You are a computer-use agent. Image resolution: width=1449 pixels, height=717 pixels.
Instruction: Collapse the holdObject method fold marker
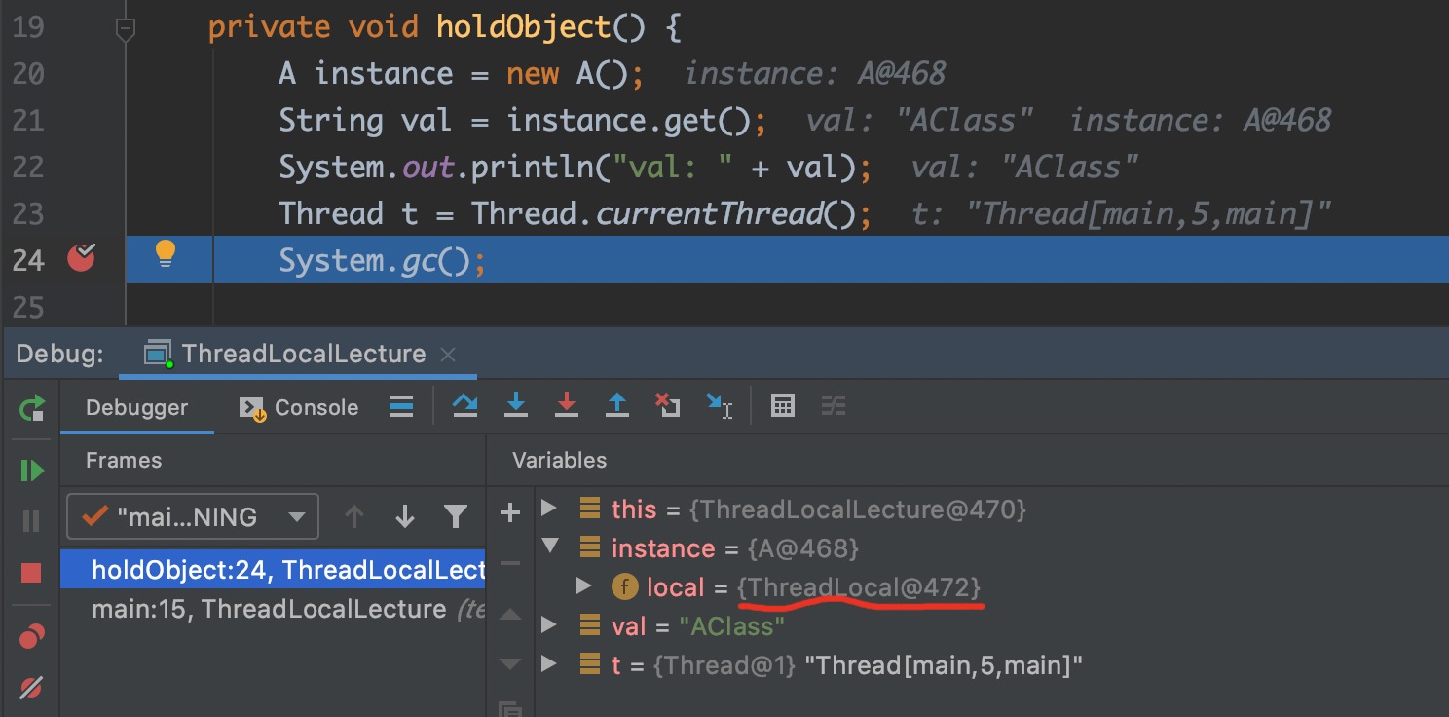click(x=125, y=29)
